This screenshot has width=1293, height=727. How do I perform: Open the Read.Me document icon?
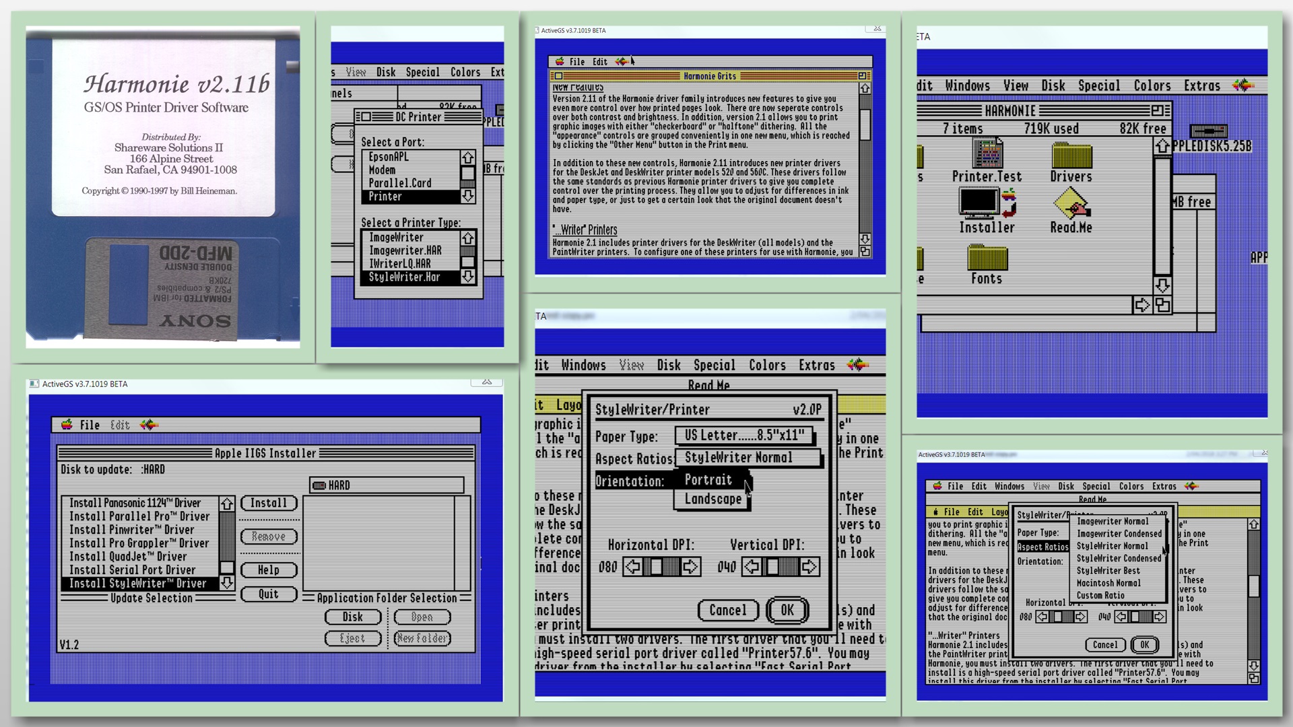1071,211
